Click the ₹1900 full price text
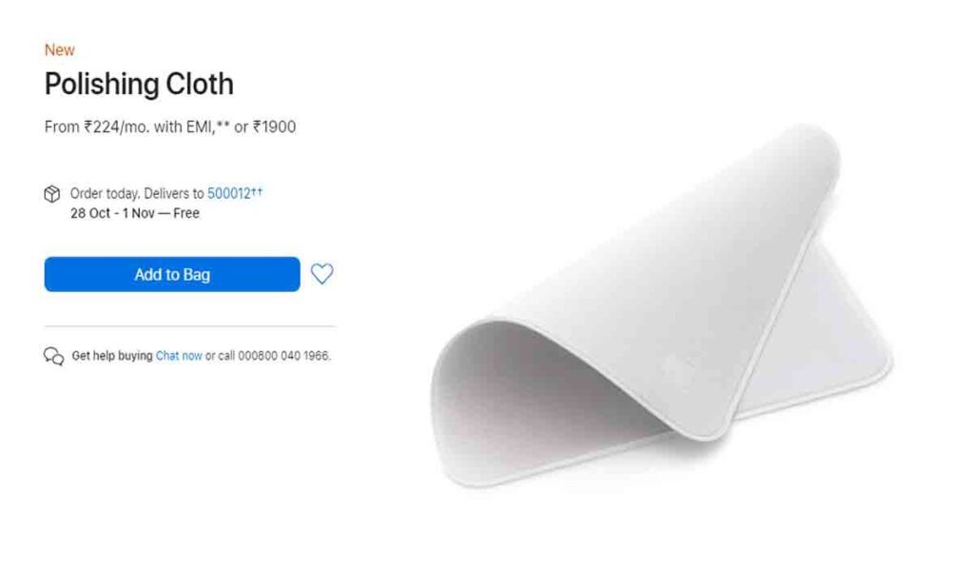The image size is (974, 568). 274,127
